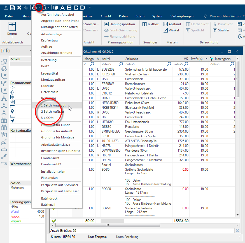Open the MwSt(%) column dropdown arrow

[x=206, y=59]
